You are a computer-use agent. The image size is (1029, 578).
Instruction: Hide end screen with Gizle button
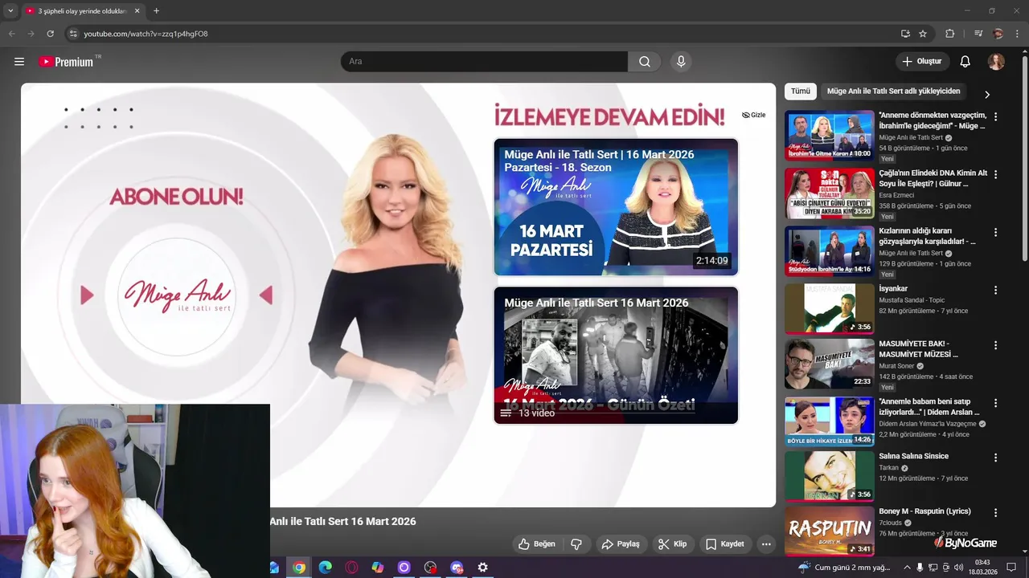(754, 115)
